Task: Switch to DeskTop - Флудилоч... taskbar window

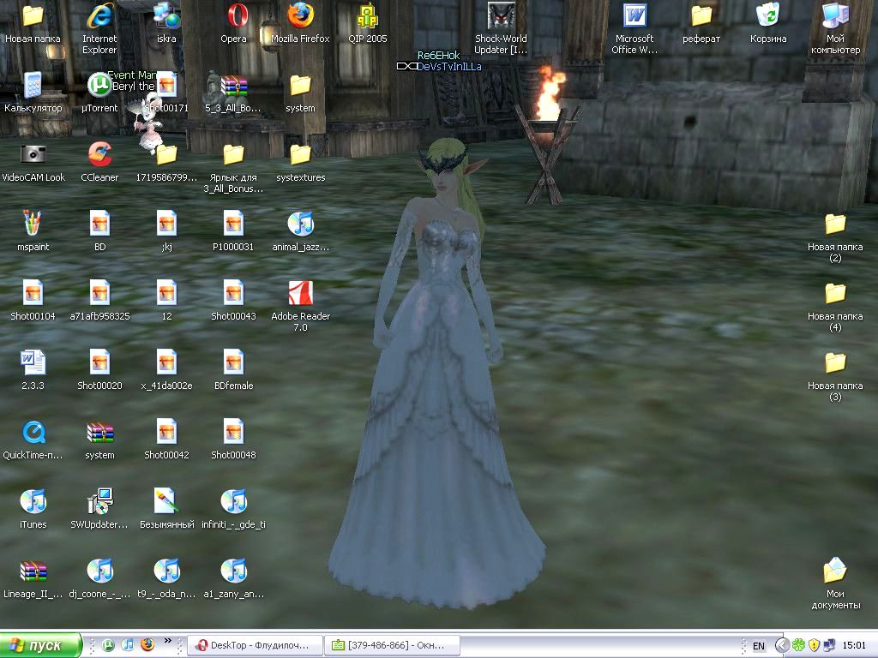Action: click(x=255, y=645)
